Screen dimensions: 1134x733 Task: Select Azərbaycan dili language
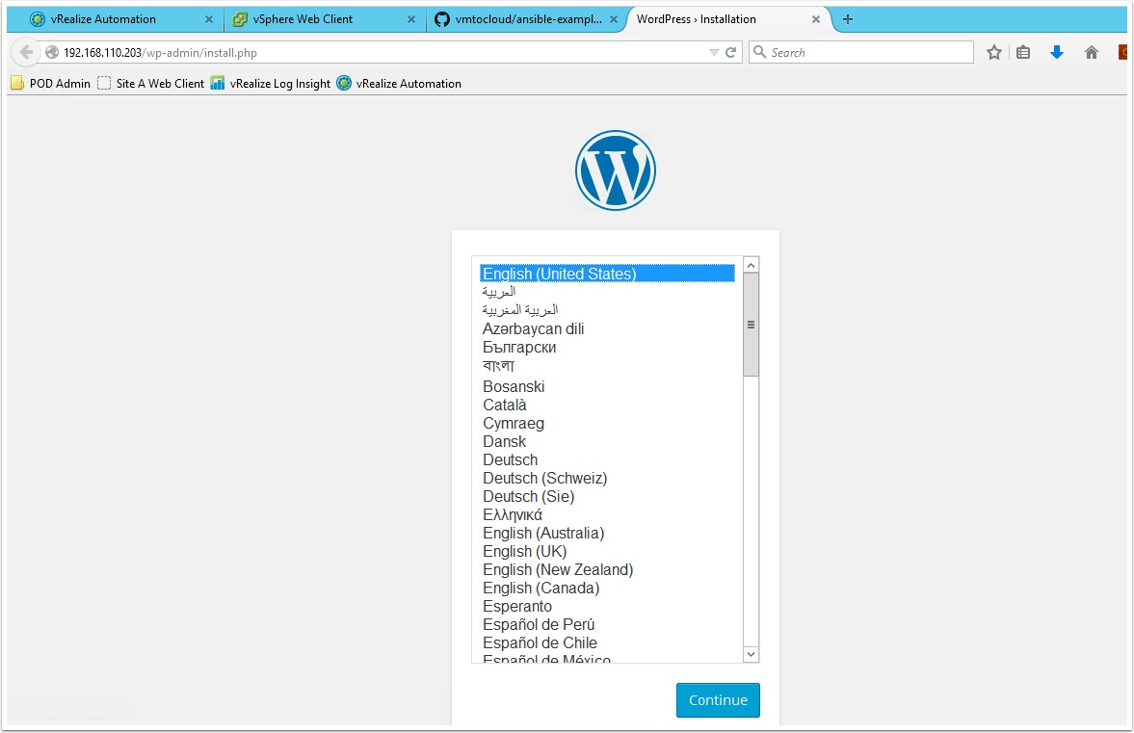[608, 328]
